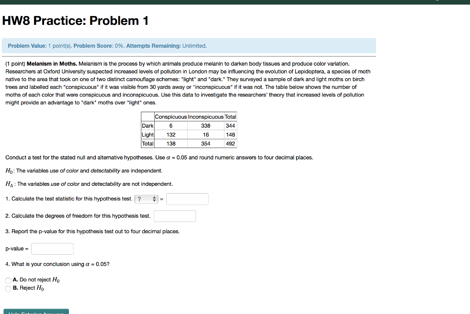470x314 pixels.
Task: Click the Inconspicuous column header
Action: tap(205, 116)
